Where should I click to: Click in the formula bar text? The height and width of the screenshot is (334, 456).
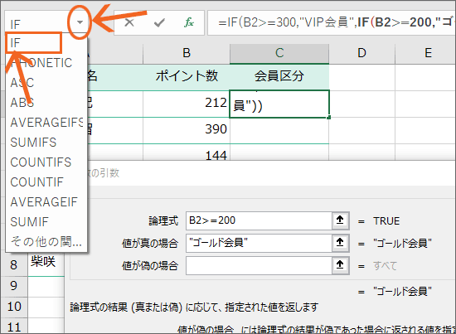tap(332, 22)
